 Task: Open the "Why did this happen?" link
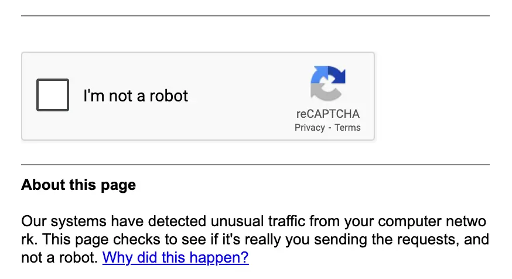pyautogui.click(x=175, y=257)
